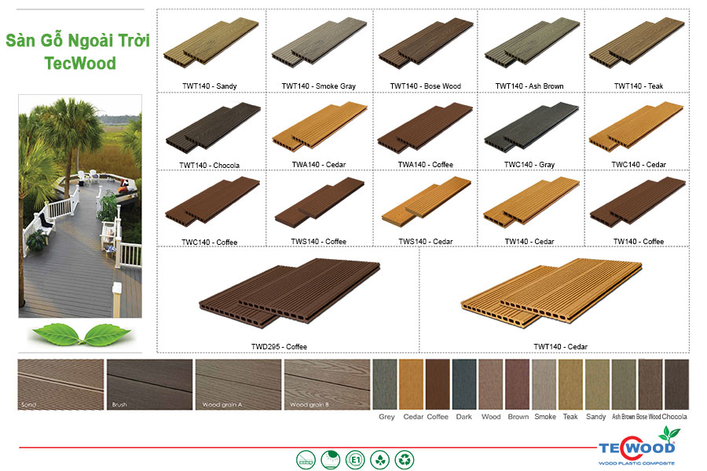Select the TWC140 - Cedar board
This screenshot has height=471, width=707.
point(636,126)
